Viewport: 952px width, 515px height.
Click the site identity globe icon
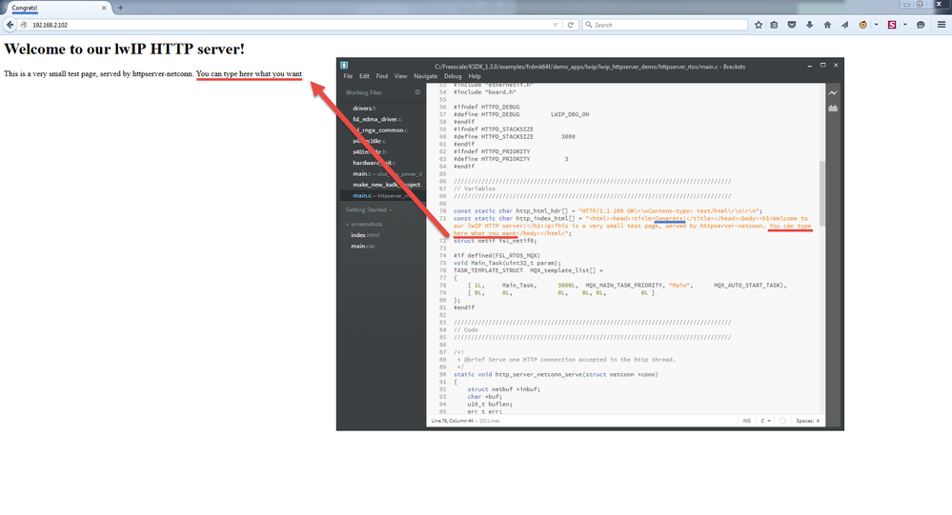pos(24,25)
